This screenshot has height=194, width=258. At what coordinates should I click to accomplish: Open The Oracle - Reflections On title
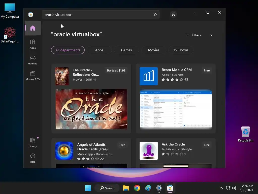(86, 72)
